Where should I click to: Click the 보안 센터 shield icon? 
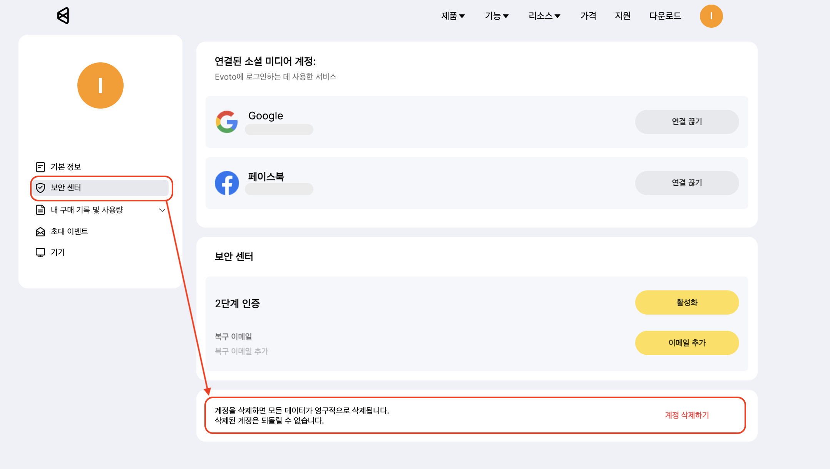[x=40, y=188]
